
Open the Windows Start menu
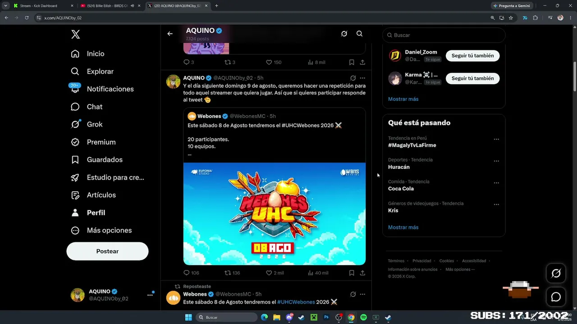[x=188, y=317]
